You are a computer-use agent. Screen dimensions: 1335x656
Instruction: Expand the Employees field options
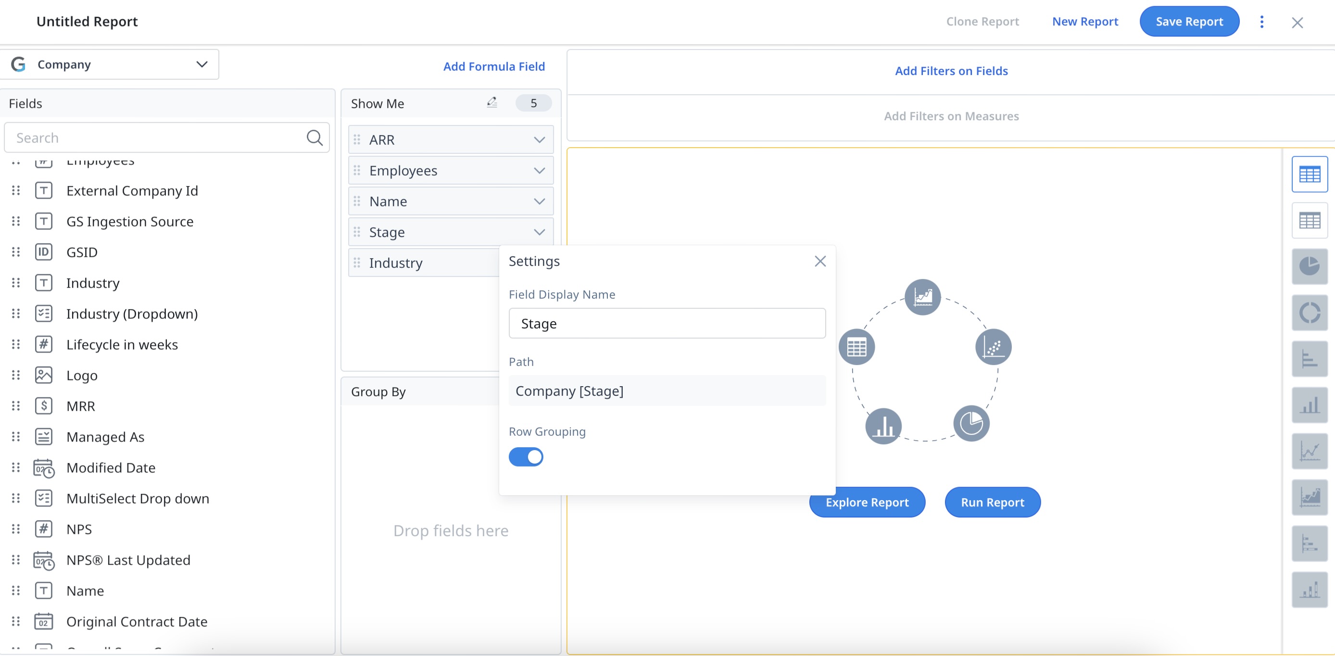click(x=539, y=170)
